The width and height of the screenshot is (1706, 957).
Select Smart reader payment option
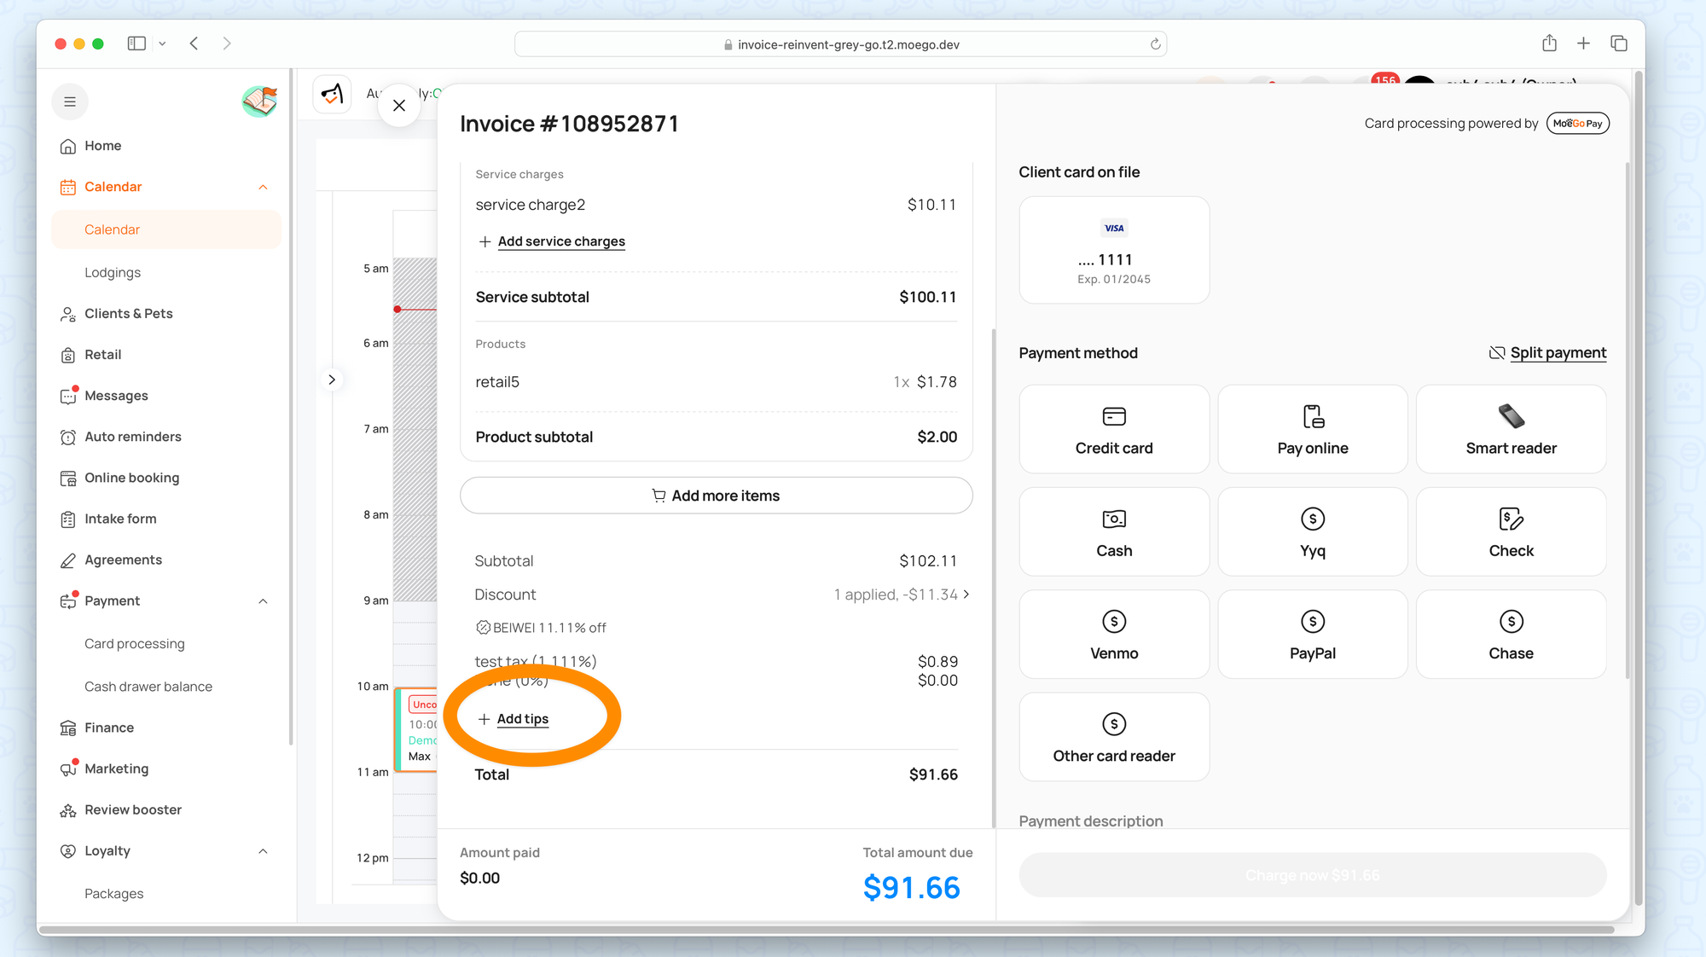coord(1510,429)
